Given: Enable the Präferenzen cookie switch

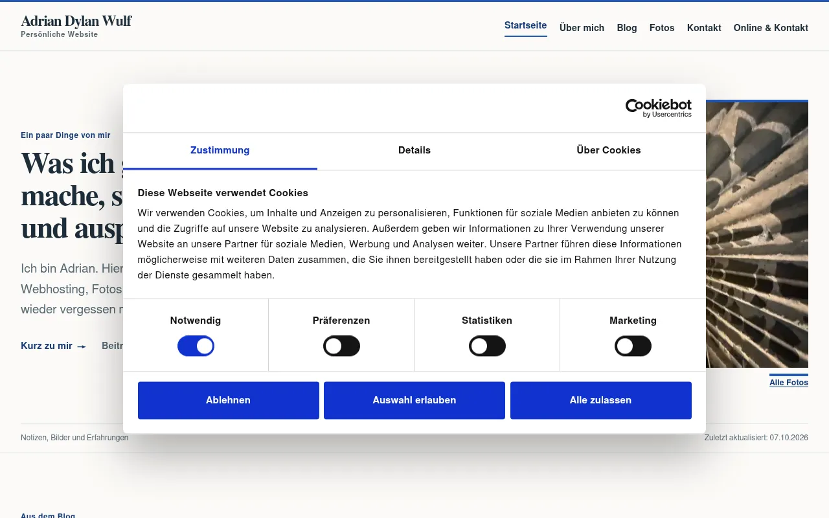Looking at the screenshot, I should tap(341, 346).
